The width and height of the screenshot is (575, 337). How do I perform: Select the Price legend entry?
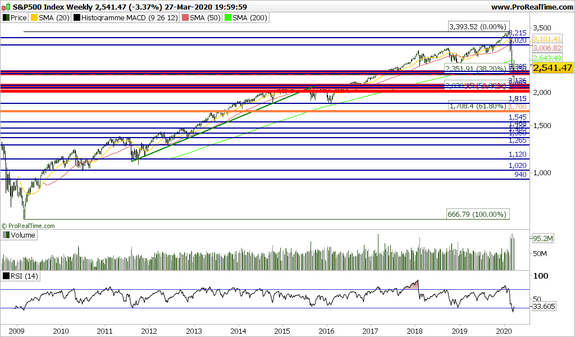pyautogui.click(x=15, y=17)
